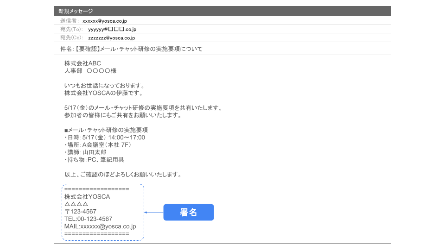Click the TEL:00-123-4567 line in signature

click(88, 219)
